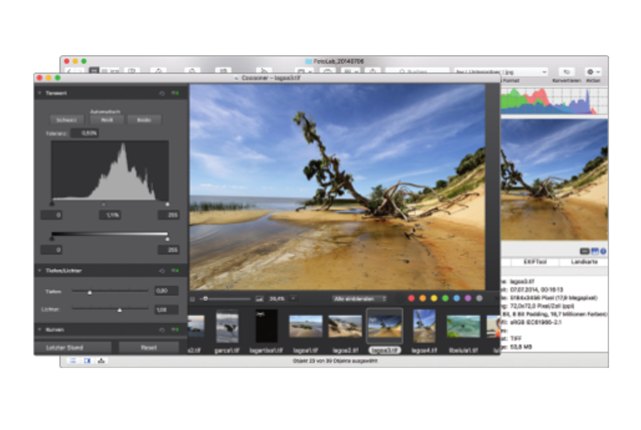Click the fit-image icon beside the zoom percentage
The width and height of the screenshot is (641, 430).
coord(259,299)
